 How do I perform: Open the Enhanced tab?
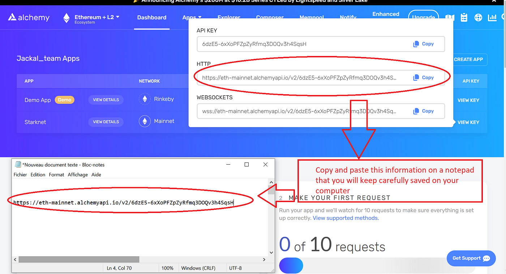click(386, 14)
